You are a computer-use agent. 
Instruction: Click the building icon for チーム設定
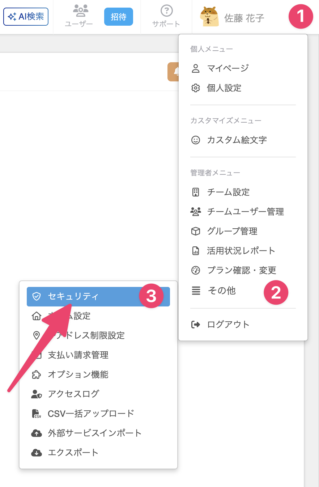coord(196,192)
